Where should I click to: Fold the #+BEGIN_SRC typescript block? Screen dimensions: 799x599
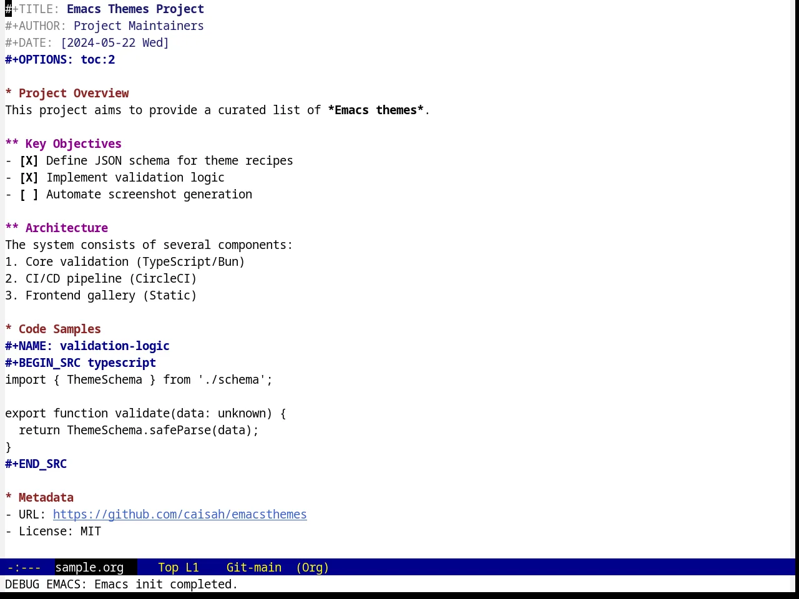[x=81, y=363]
